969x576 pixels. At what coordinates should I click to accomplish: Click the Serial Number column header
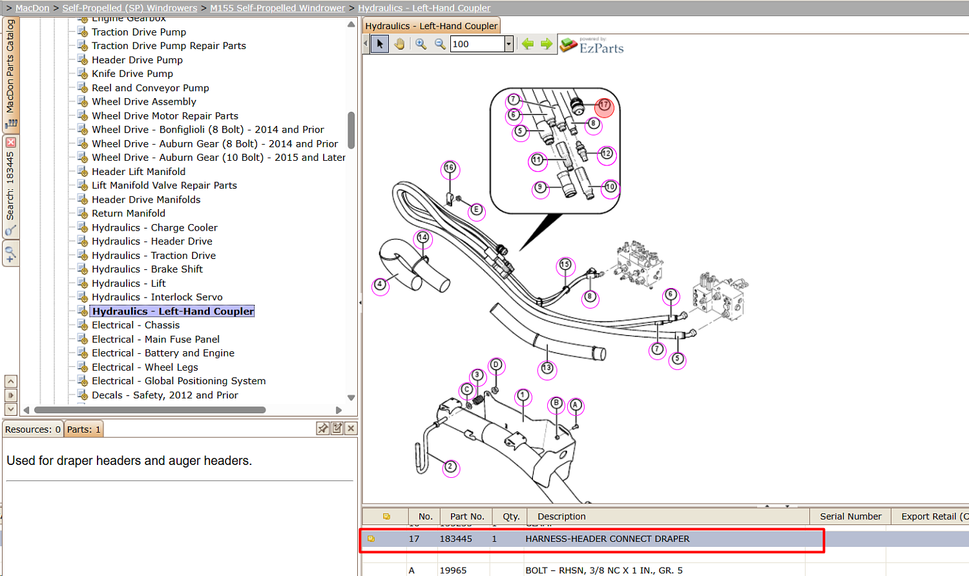[x=851, y=517]
